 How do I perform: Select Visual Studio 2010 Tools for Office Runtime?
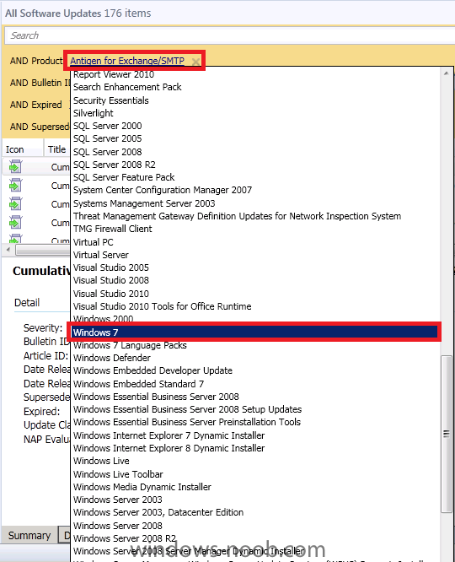click(x=162, y=306)
